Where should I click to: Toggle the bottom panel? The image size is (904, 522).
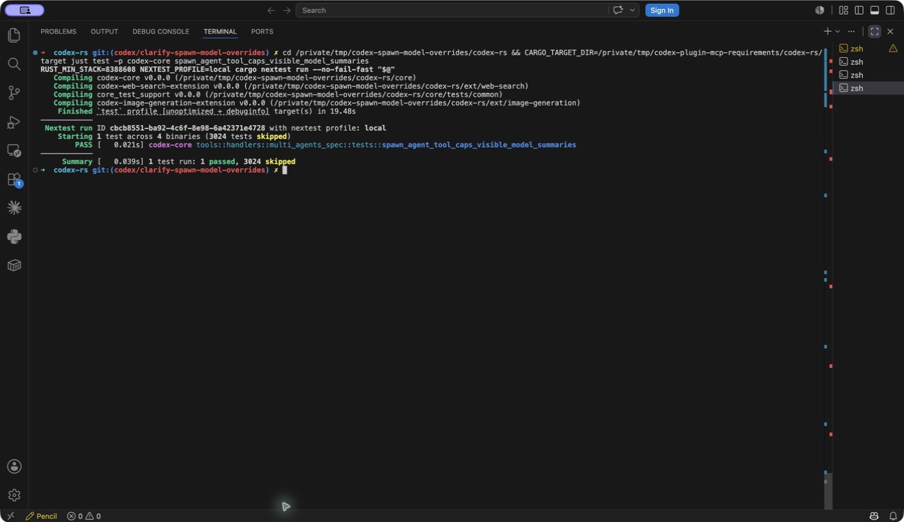(x=875, y=10)
